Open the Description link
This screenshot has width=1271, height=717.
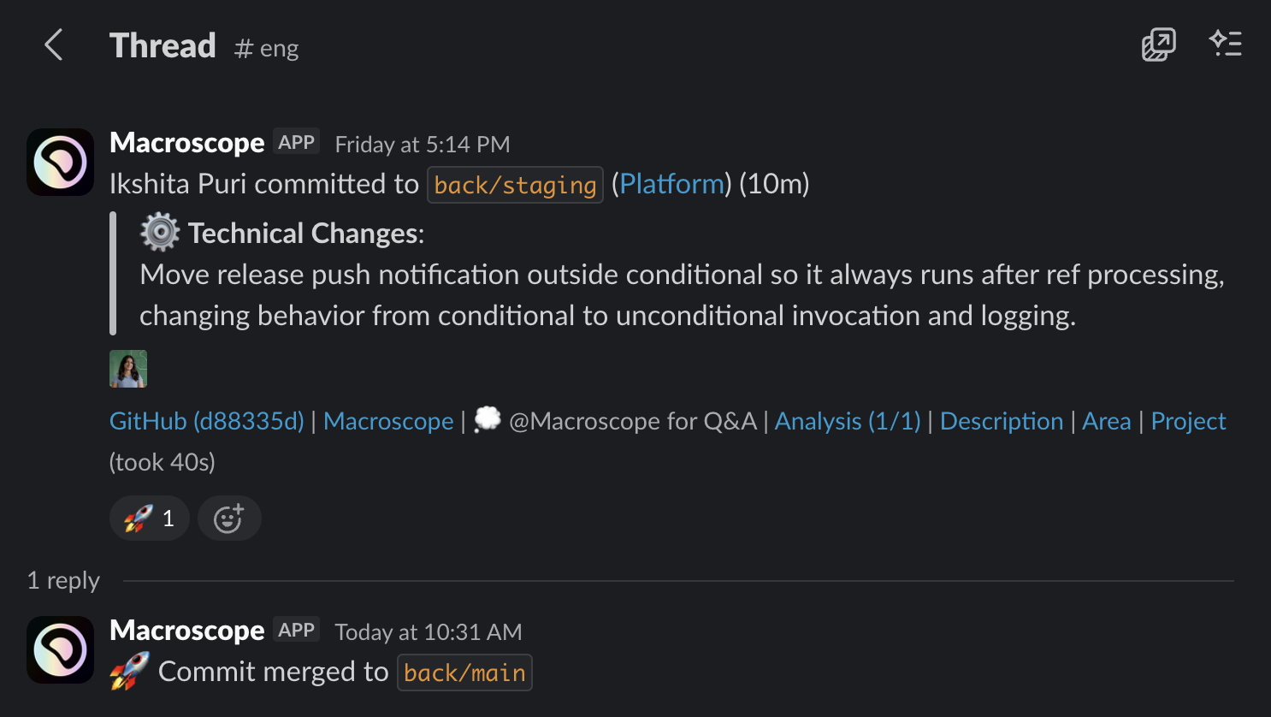1001,421
